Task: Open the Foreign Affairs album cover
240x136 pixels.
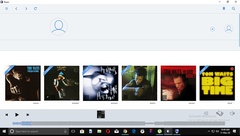Action: (23, 83)
